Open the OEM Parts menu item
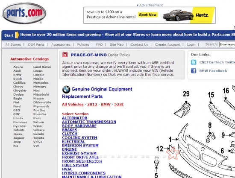235x178 pixels. 36,44
